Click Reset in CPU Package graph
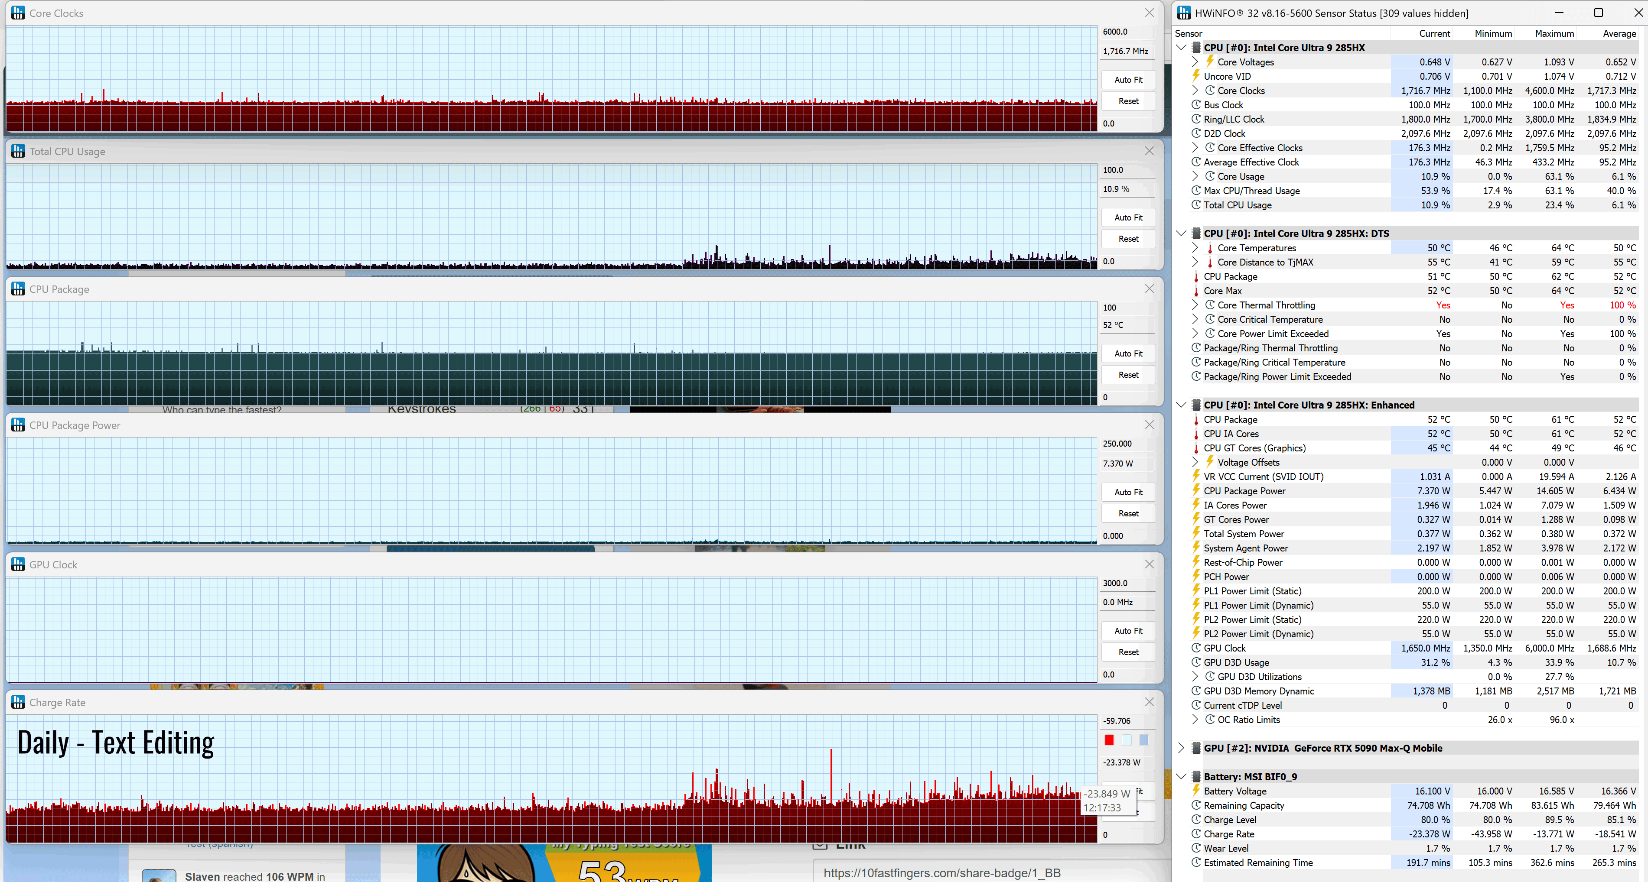Screen dimensions: 1648x882 click(1128, 375)
